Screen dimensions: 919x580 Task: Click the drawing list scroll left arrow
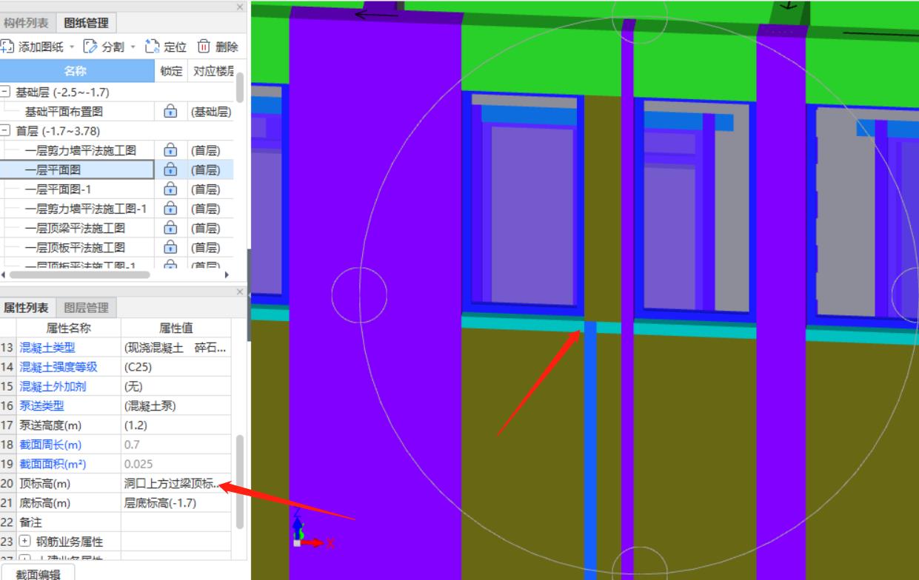[x=4, y=274]
